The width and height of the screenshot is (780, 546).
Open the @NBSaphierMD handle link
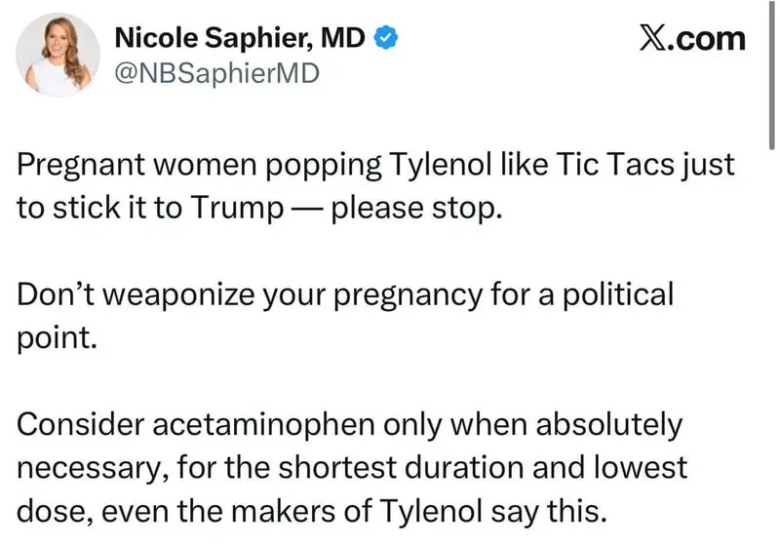(216, 73)
